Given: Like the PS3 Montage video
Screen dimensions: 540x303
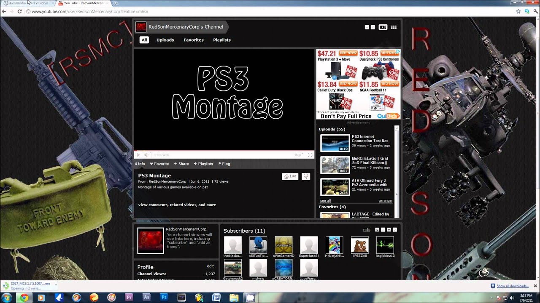Looking at the screenshot, I should coord(290,176).
